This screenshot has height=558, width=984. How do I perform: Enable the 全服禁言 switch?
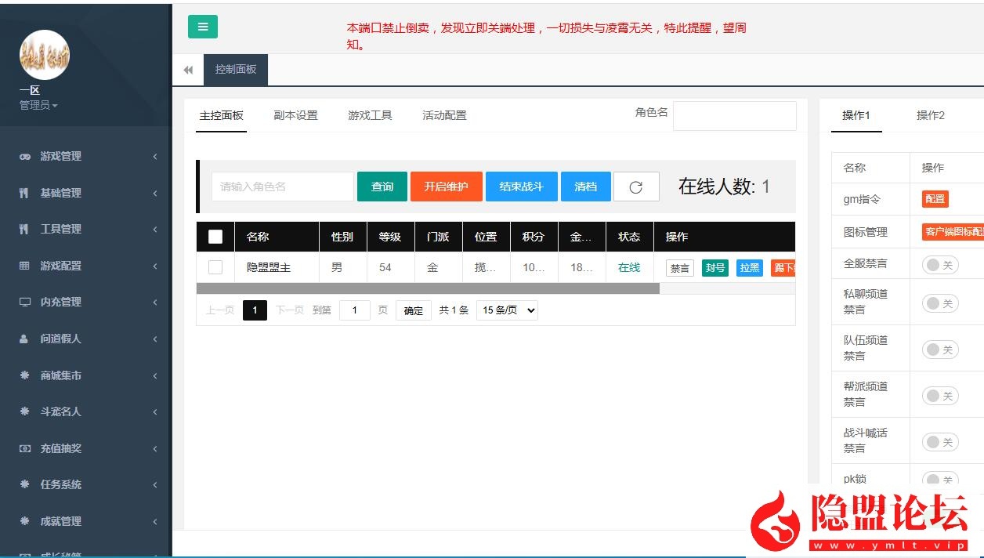point(939,265)
